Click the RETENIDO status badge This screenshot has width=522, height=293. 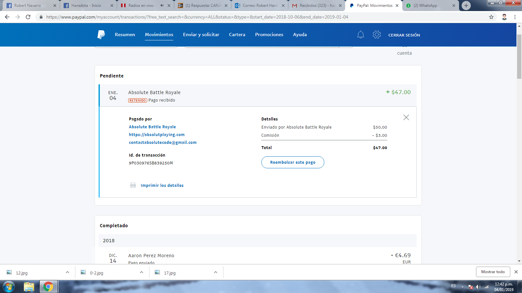coord(137,100)
